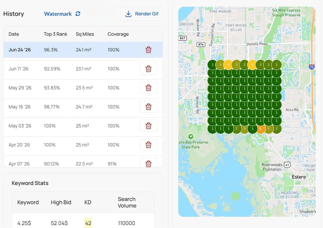Click the 91% coverage value

tap(112, 164)
